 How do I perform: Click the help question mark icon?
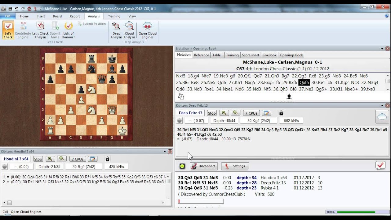[x=387, y=16]
